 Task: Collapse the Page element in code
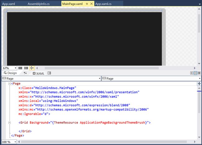click(9, 84)
